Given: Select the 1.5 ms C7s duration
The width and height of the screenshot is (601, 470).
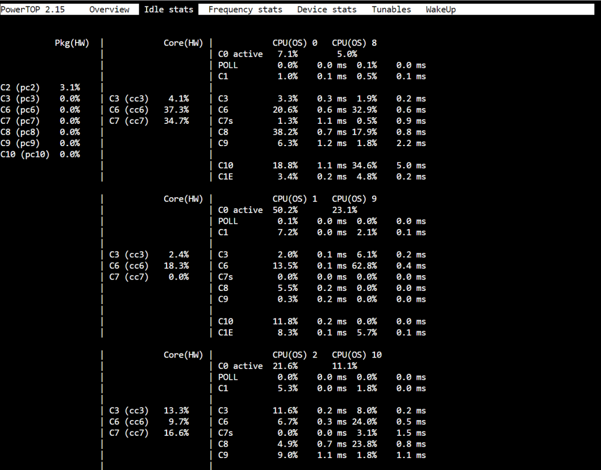Looking at the screenshot, I should [x=411, y=433].
